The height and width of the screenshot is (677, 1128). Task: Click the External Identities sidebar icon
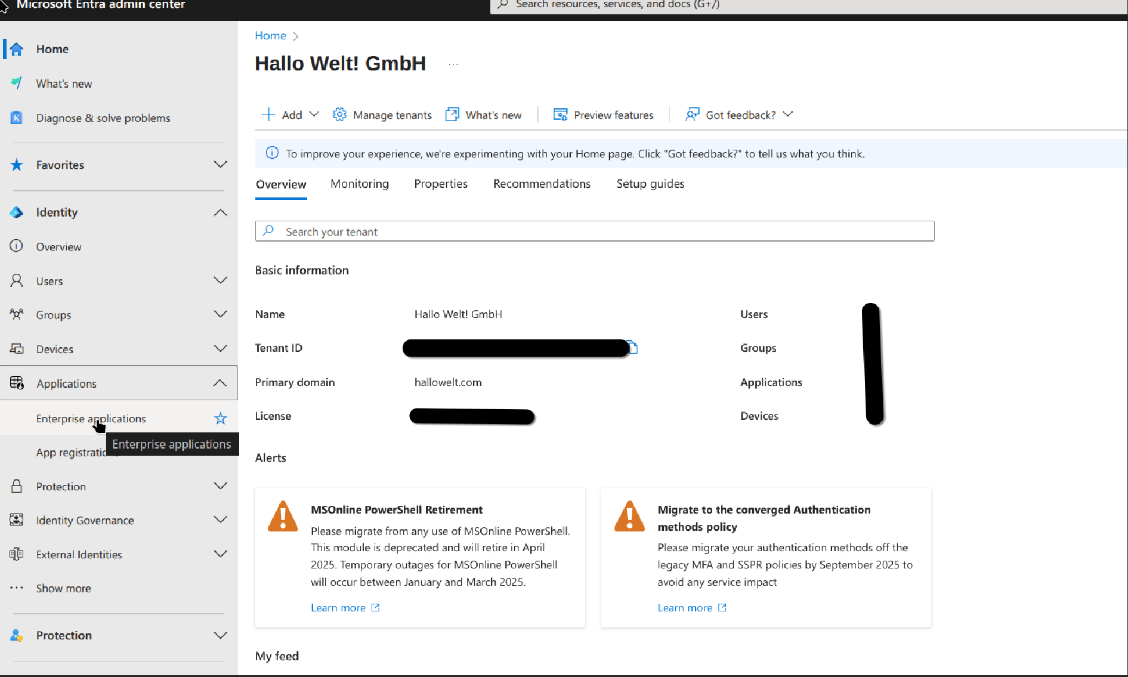coord(17,554)
